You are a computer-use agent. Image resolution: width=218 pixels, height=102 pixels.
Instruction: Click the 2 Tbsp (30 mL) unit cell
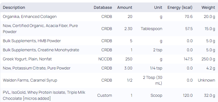[x=153, y=80]
